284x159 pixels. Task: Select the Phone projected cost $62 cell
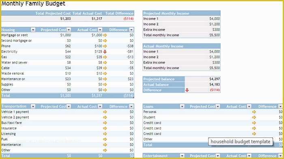click(68, 46)
